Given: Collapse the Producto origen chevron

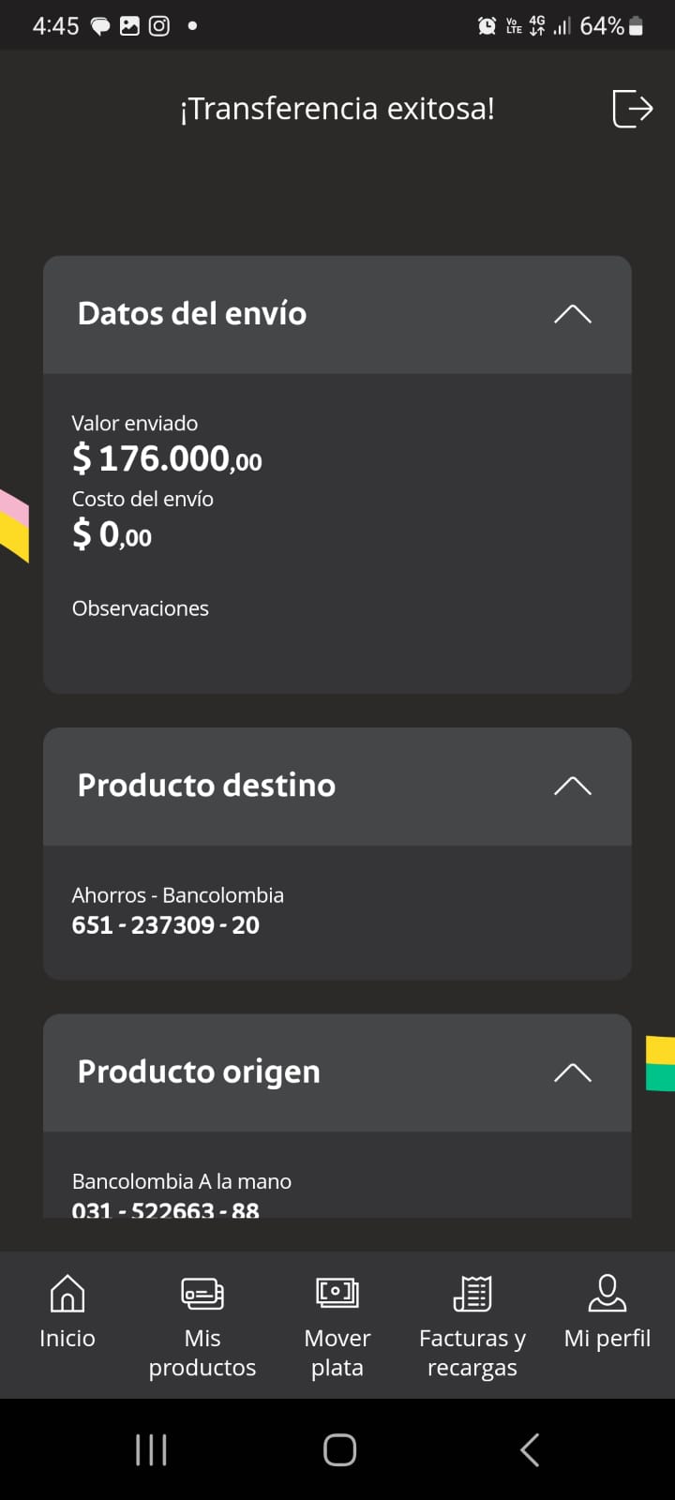Looking at the screenshot, I should tap(572, 1072).
